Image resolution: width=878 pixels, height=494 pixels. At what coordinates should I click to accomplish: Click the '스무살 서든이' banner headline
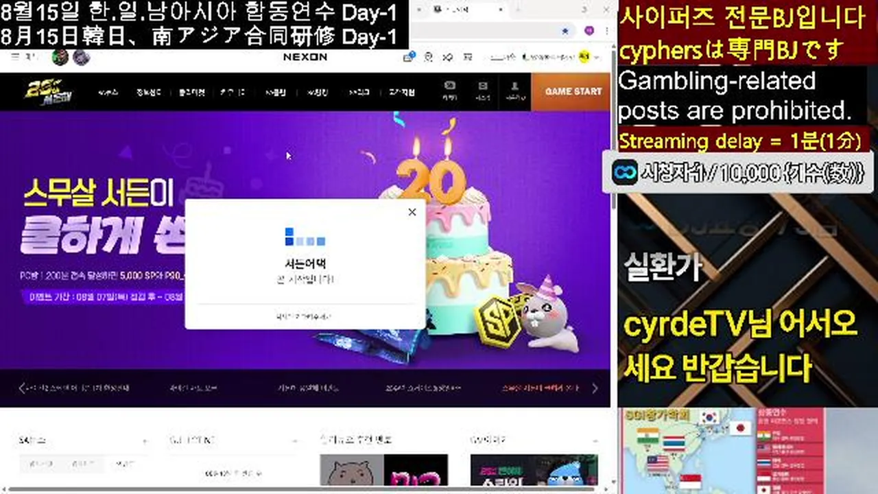click(97, 193)
